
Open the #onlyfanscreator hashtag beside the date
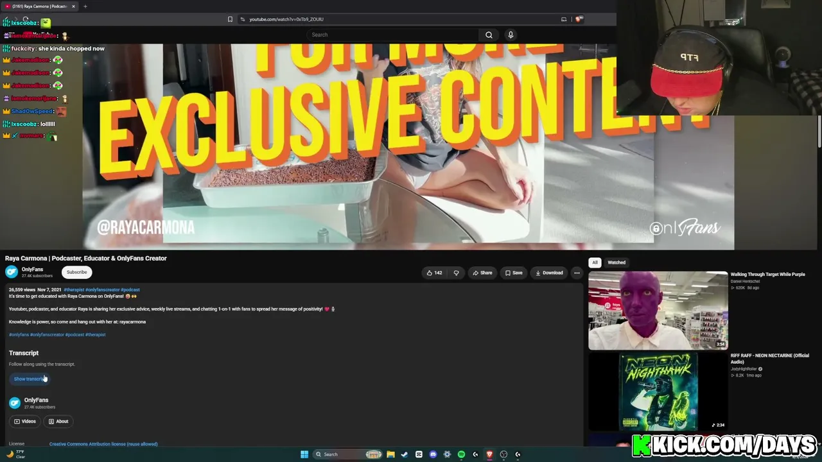point(103,289)
